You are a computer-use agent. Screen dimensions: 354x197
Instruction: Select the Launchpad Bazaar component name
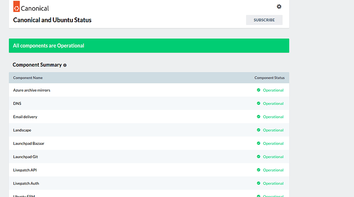pos(29,143)
